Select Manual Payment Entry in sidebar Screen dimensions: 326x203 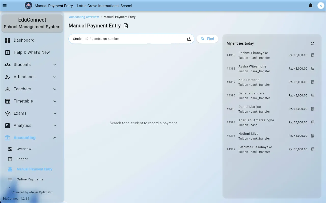pos(32,169)
